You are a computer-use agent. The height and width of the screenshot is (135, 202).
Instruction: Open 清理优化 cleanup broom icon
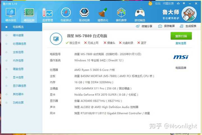pyautogui.click(x=103, y=15)
